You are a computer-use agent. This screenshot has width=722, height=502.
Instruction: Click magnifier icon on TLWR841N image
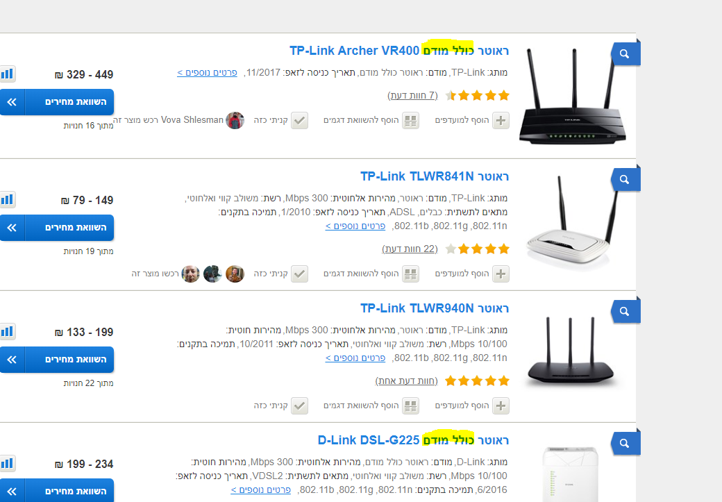625,180
